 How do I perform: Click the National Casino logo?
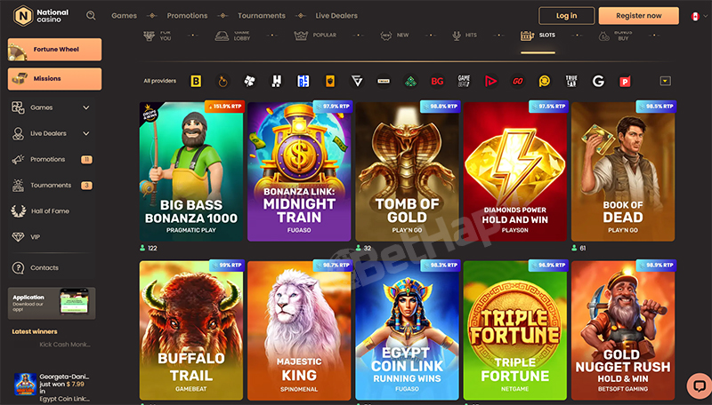[41, 16]
